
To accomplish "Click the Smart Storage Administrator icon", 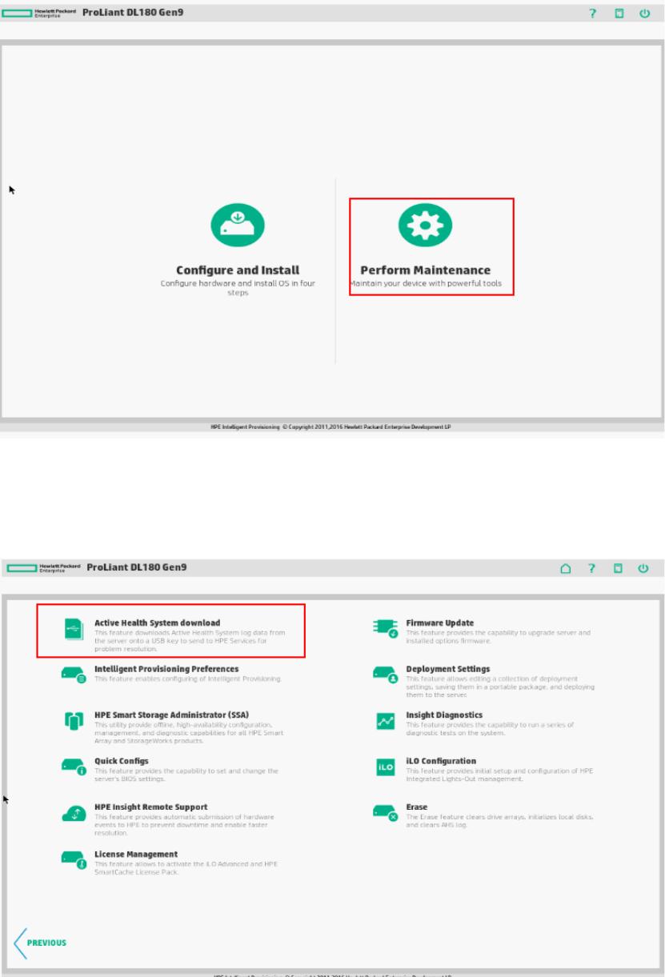I will pos(73,721).
